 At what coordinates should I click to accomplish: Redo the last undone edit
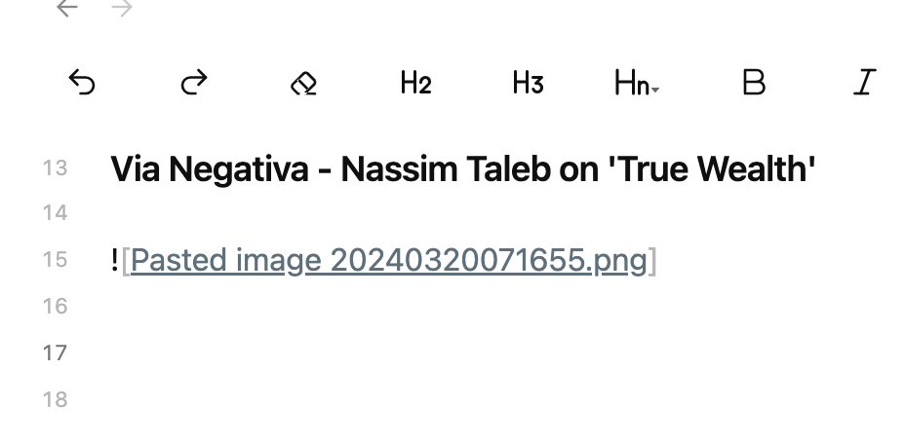[x=194, y=82]
